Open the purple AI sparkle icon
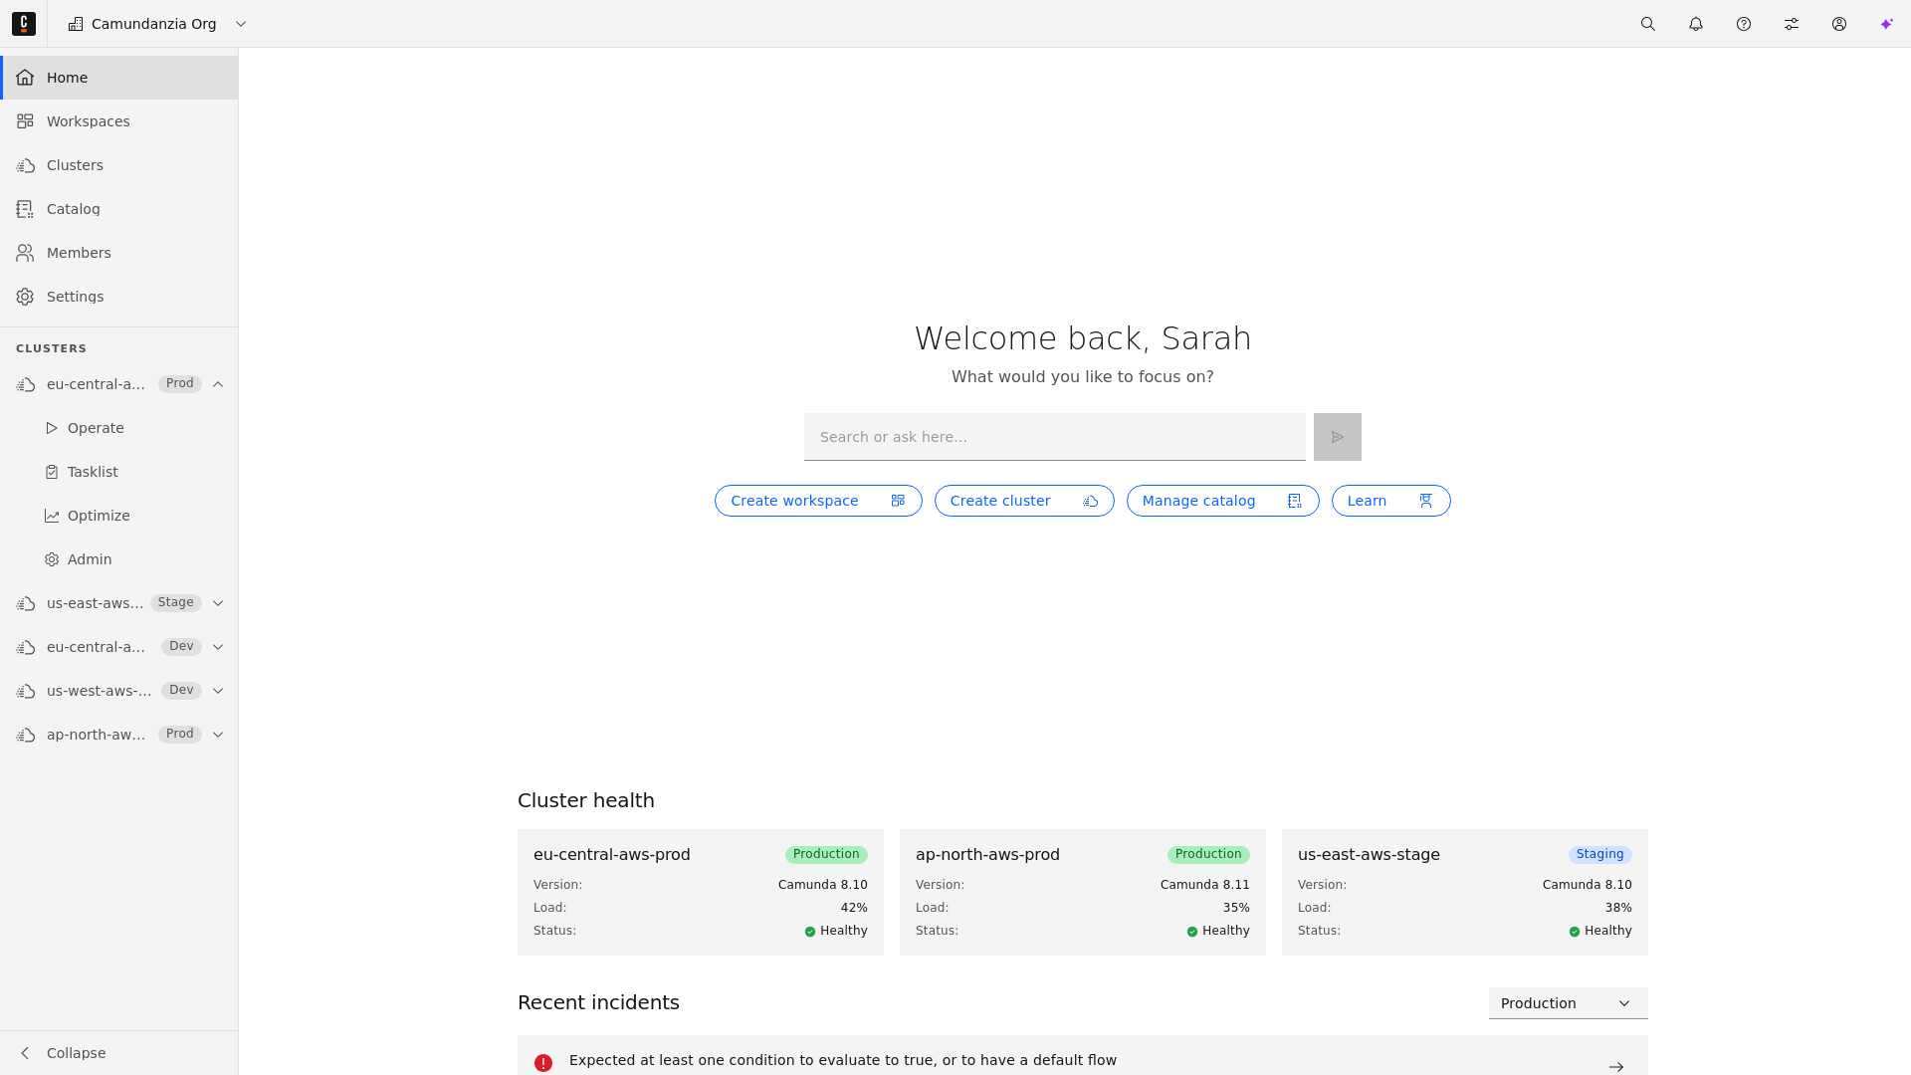Image resolution: width=1911 pixels, height=1075 pixels. 1887,24
